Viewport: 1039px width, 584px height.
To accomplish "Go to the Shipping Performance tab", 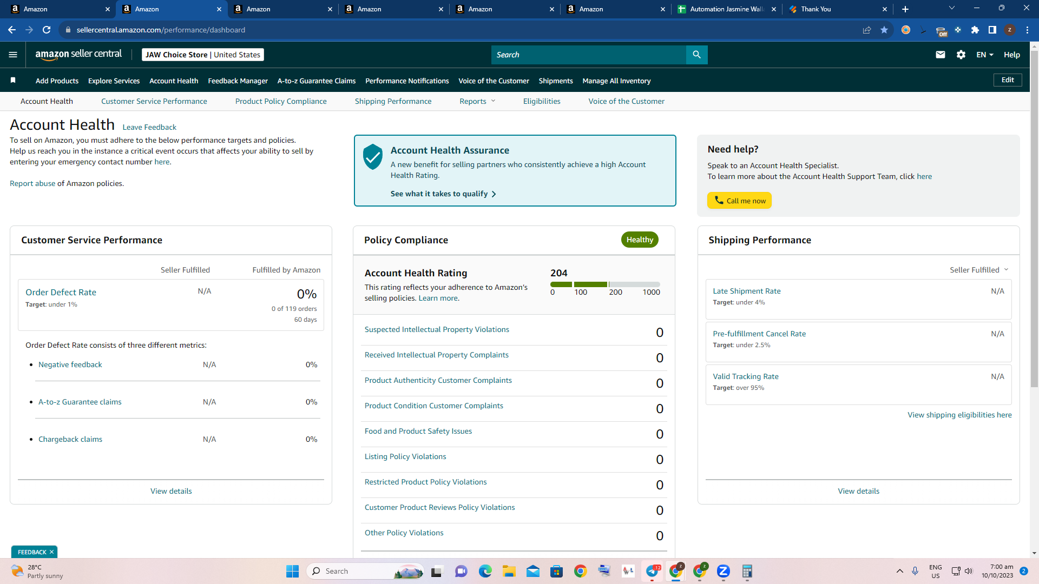I will pyautogui.click(x=393, y=101).
